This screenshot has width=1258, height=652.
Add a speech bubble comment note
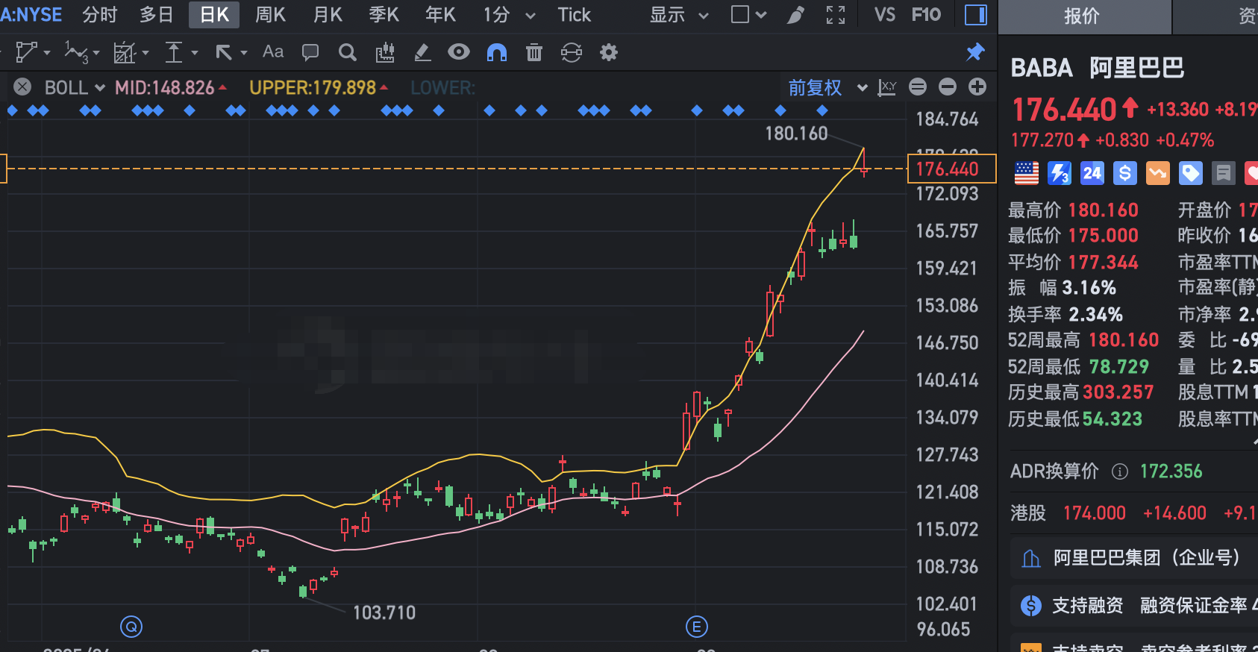[310, 52]
